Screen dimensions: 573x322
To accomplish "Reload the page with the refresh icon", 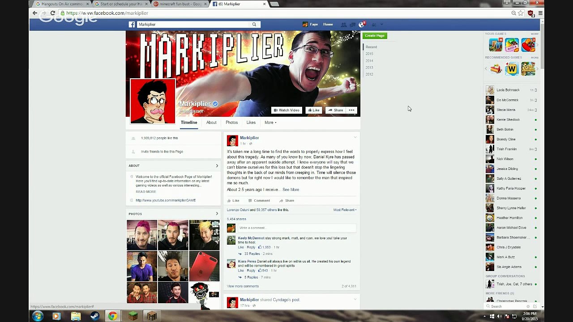I will pos(53,13).
